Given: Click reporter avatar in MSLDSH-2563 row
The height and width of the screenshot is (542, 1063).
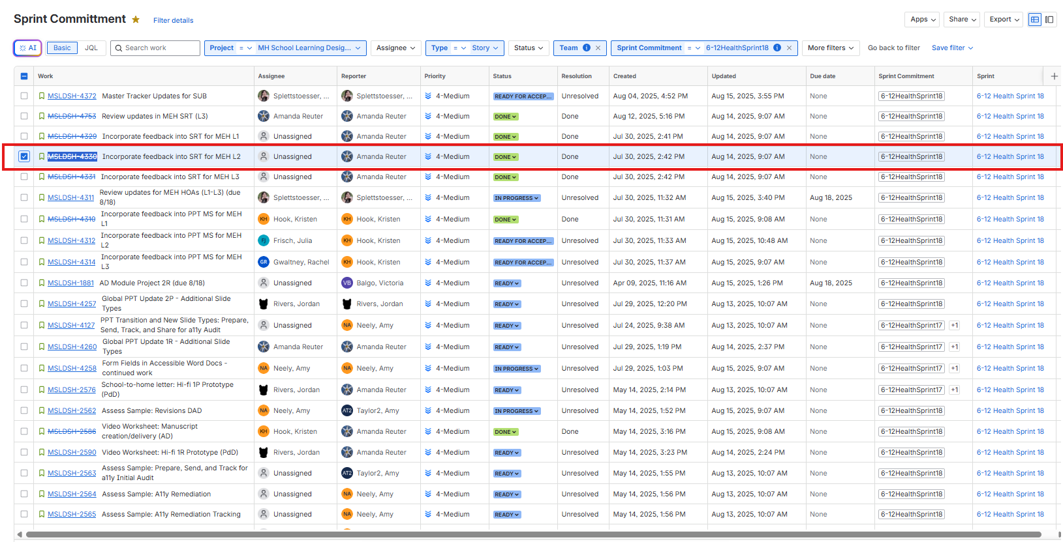Looking at the screenshot, I should (347, 473).
